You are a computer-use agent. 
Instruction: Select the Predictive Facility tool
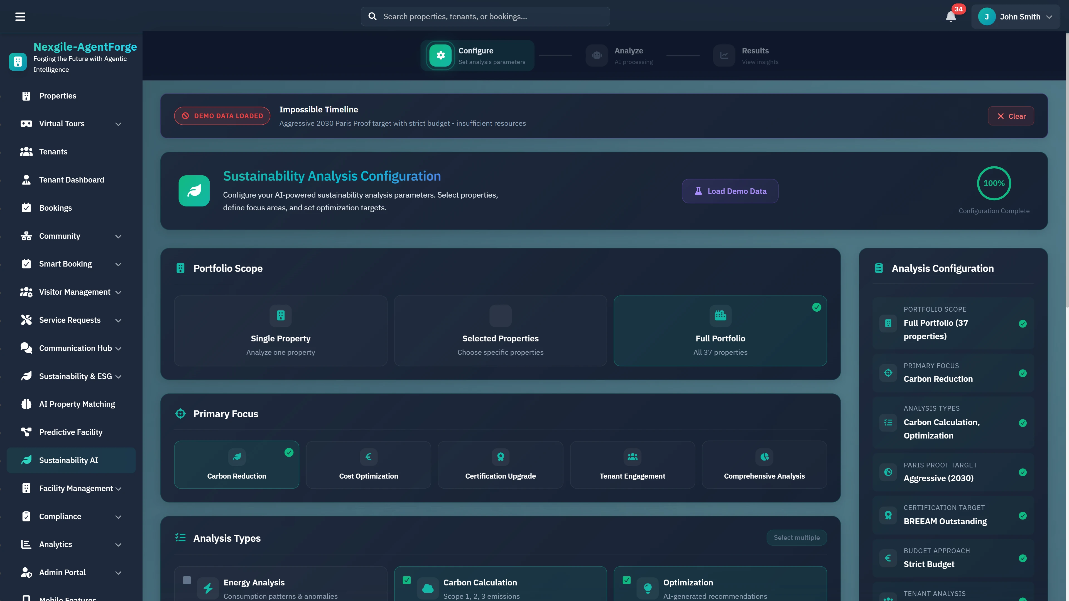click(70, 432)
